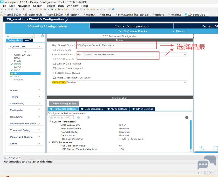Collapse System Parameters group
Viewport: 218px width, 177px height.
coord(50,122)
